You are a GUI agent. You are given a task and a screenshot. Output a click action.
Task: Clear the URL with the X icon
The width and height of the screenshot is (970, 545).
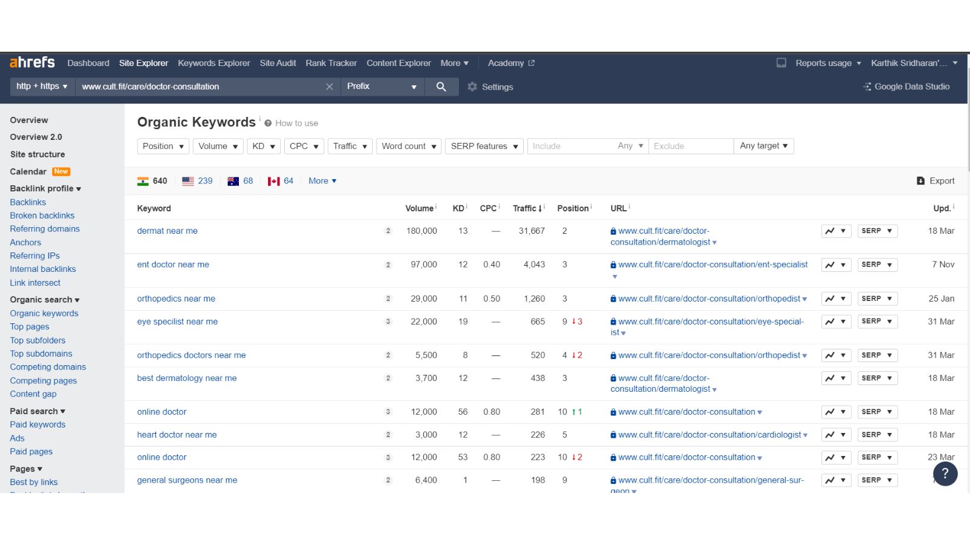(x=329, y=87)
